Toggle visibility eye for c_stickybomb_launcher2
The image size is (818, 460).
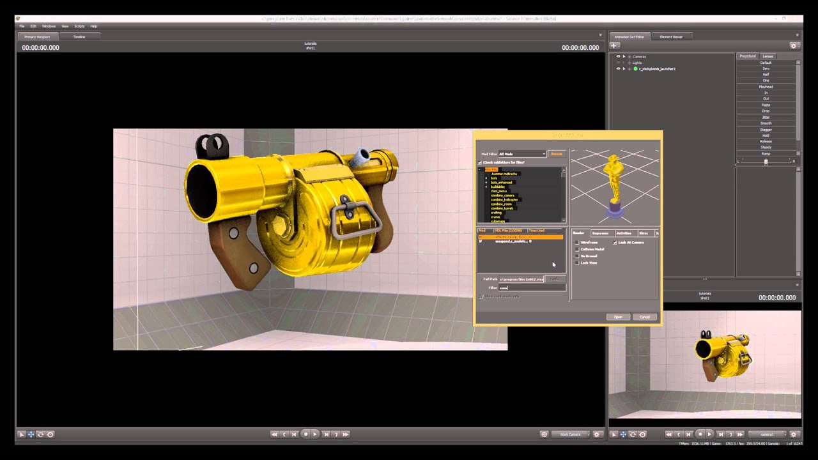click(618, 68)
